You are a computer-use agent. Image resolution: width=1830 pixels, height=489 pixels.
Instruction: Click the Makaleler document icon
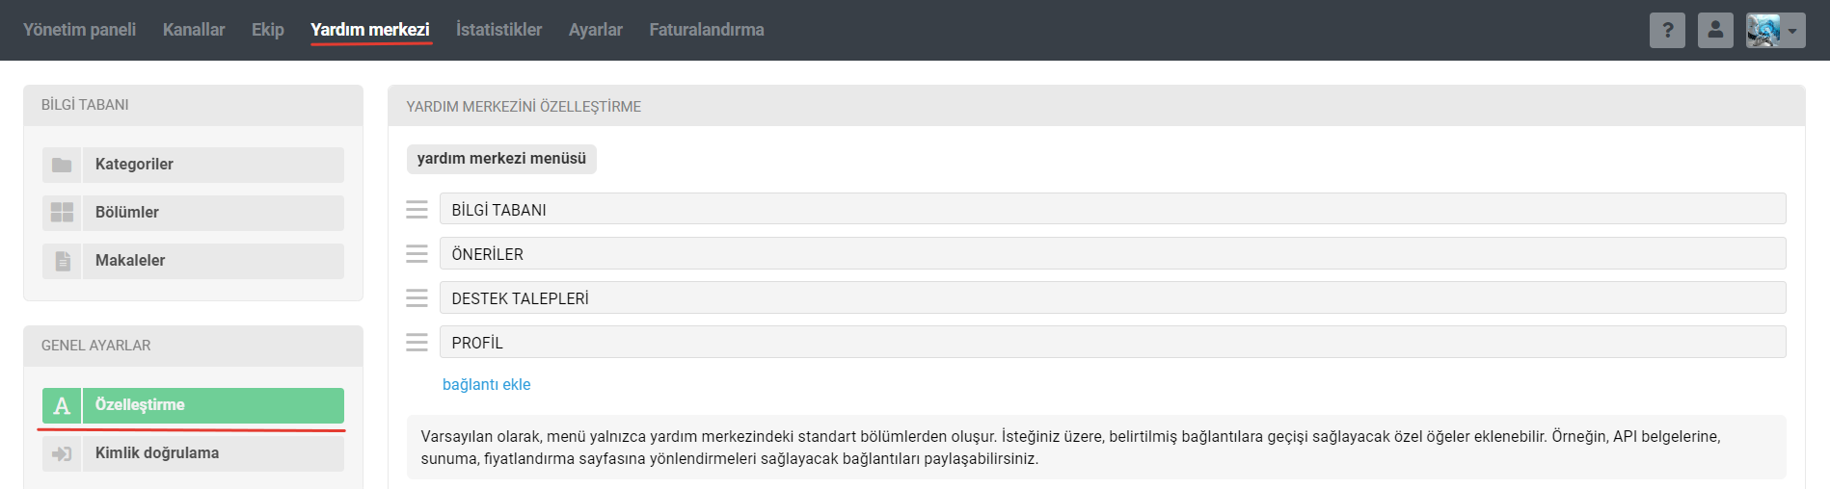tap(62, 261)
